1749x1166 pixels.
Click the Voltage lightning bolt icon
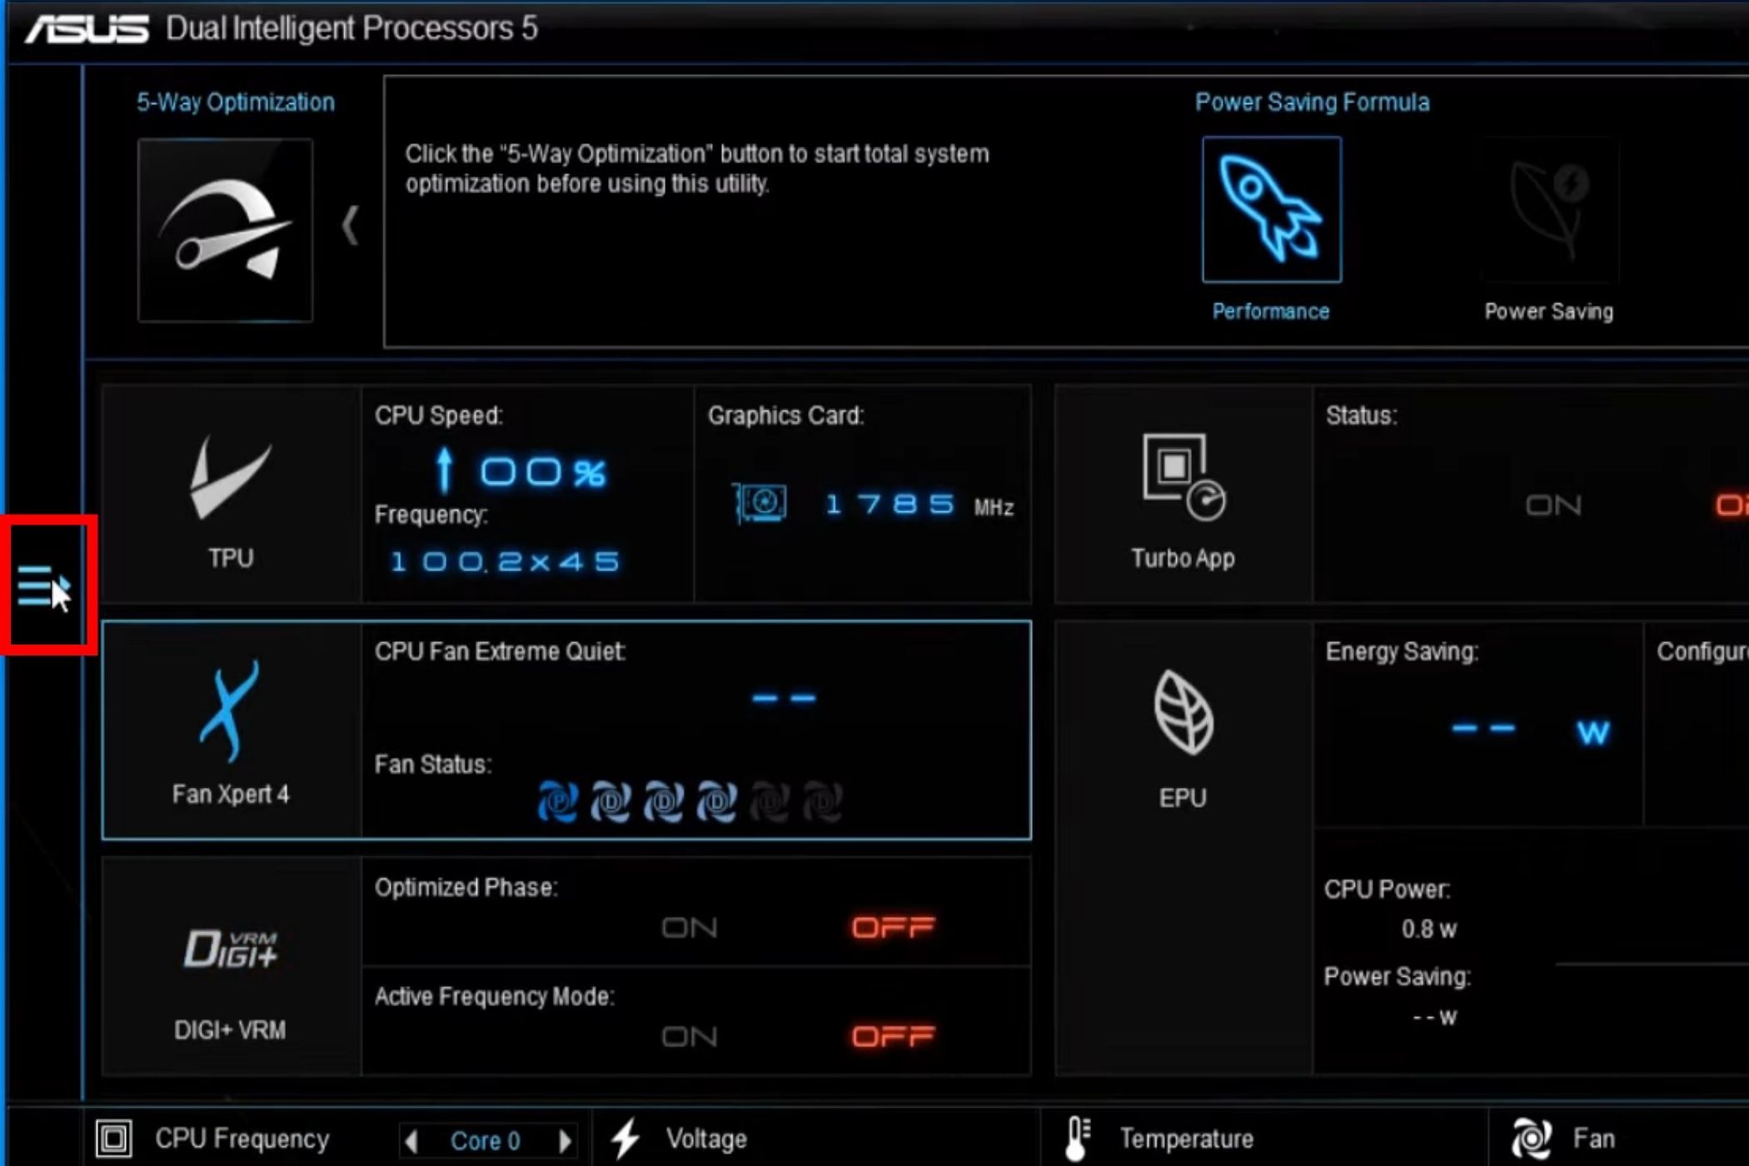coord(625,1139)
